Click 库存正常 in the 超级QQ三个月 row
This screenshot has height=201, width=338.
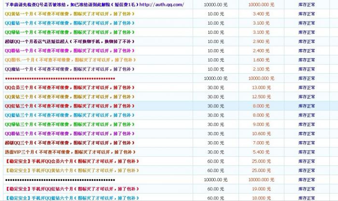[x=307, y=143]
